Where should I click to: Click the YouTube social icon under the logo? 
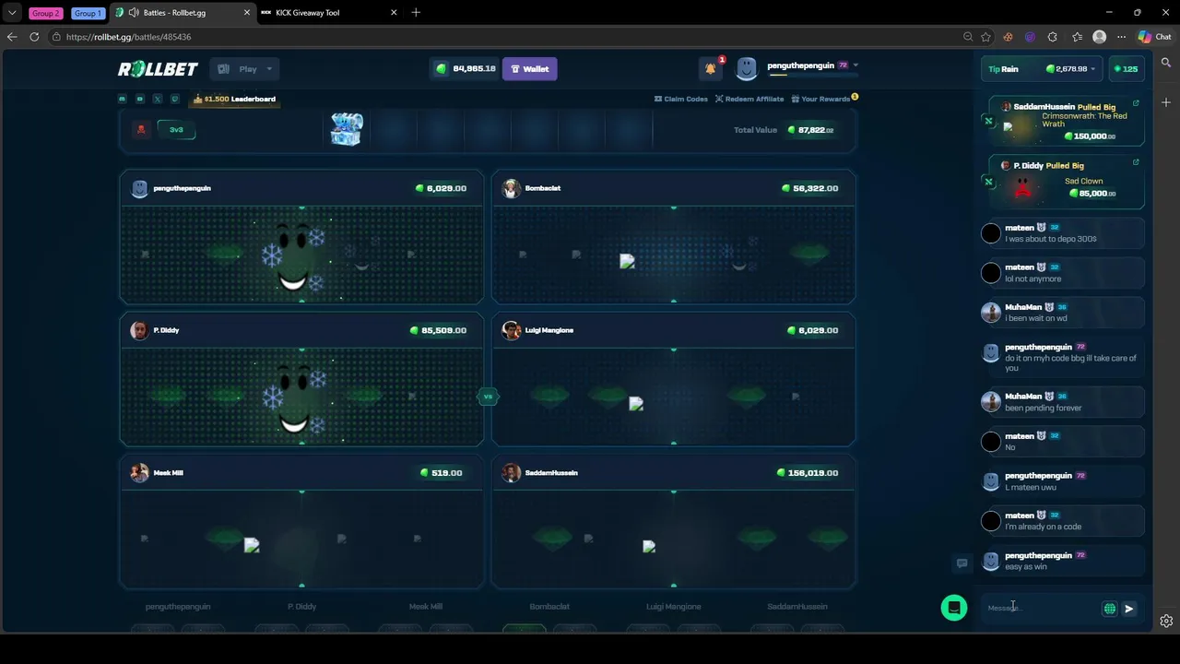(x=139, y=99)
